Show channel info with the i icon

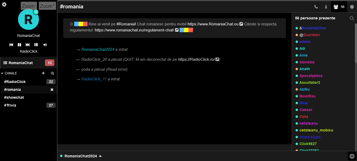pyautogui.click(x=326, y=7)
